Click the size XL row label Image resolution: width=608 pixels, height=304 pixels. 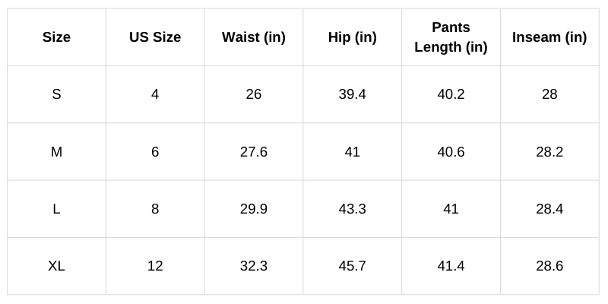[56, 266]
